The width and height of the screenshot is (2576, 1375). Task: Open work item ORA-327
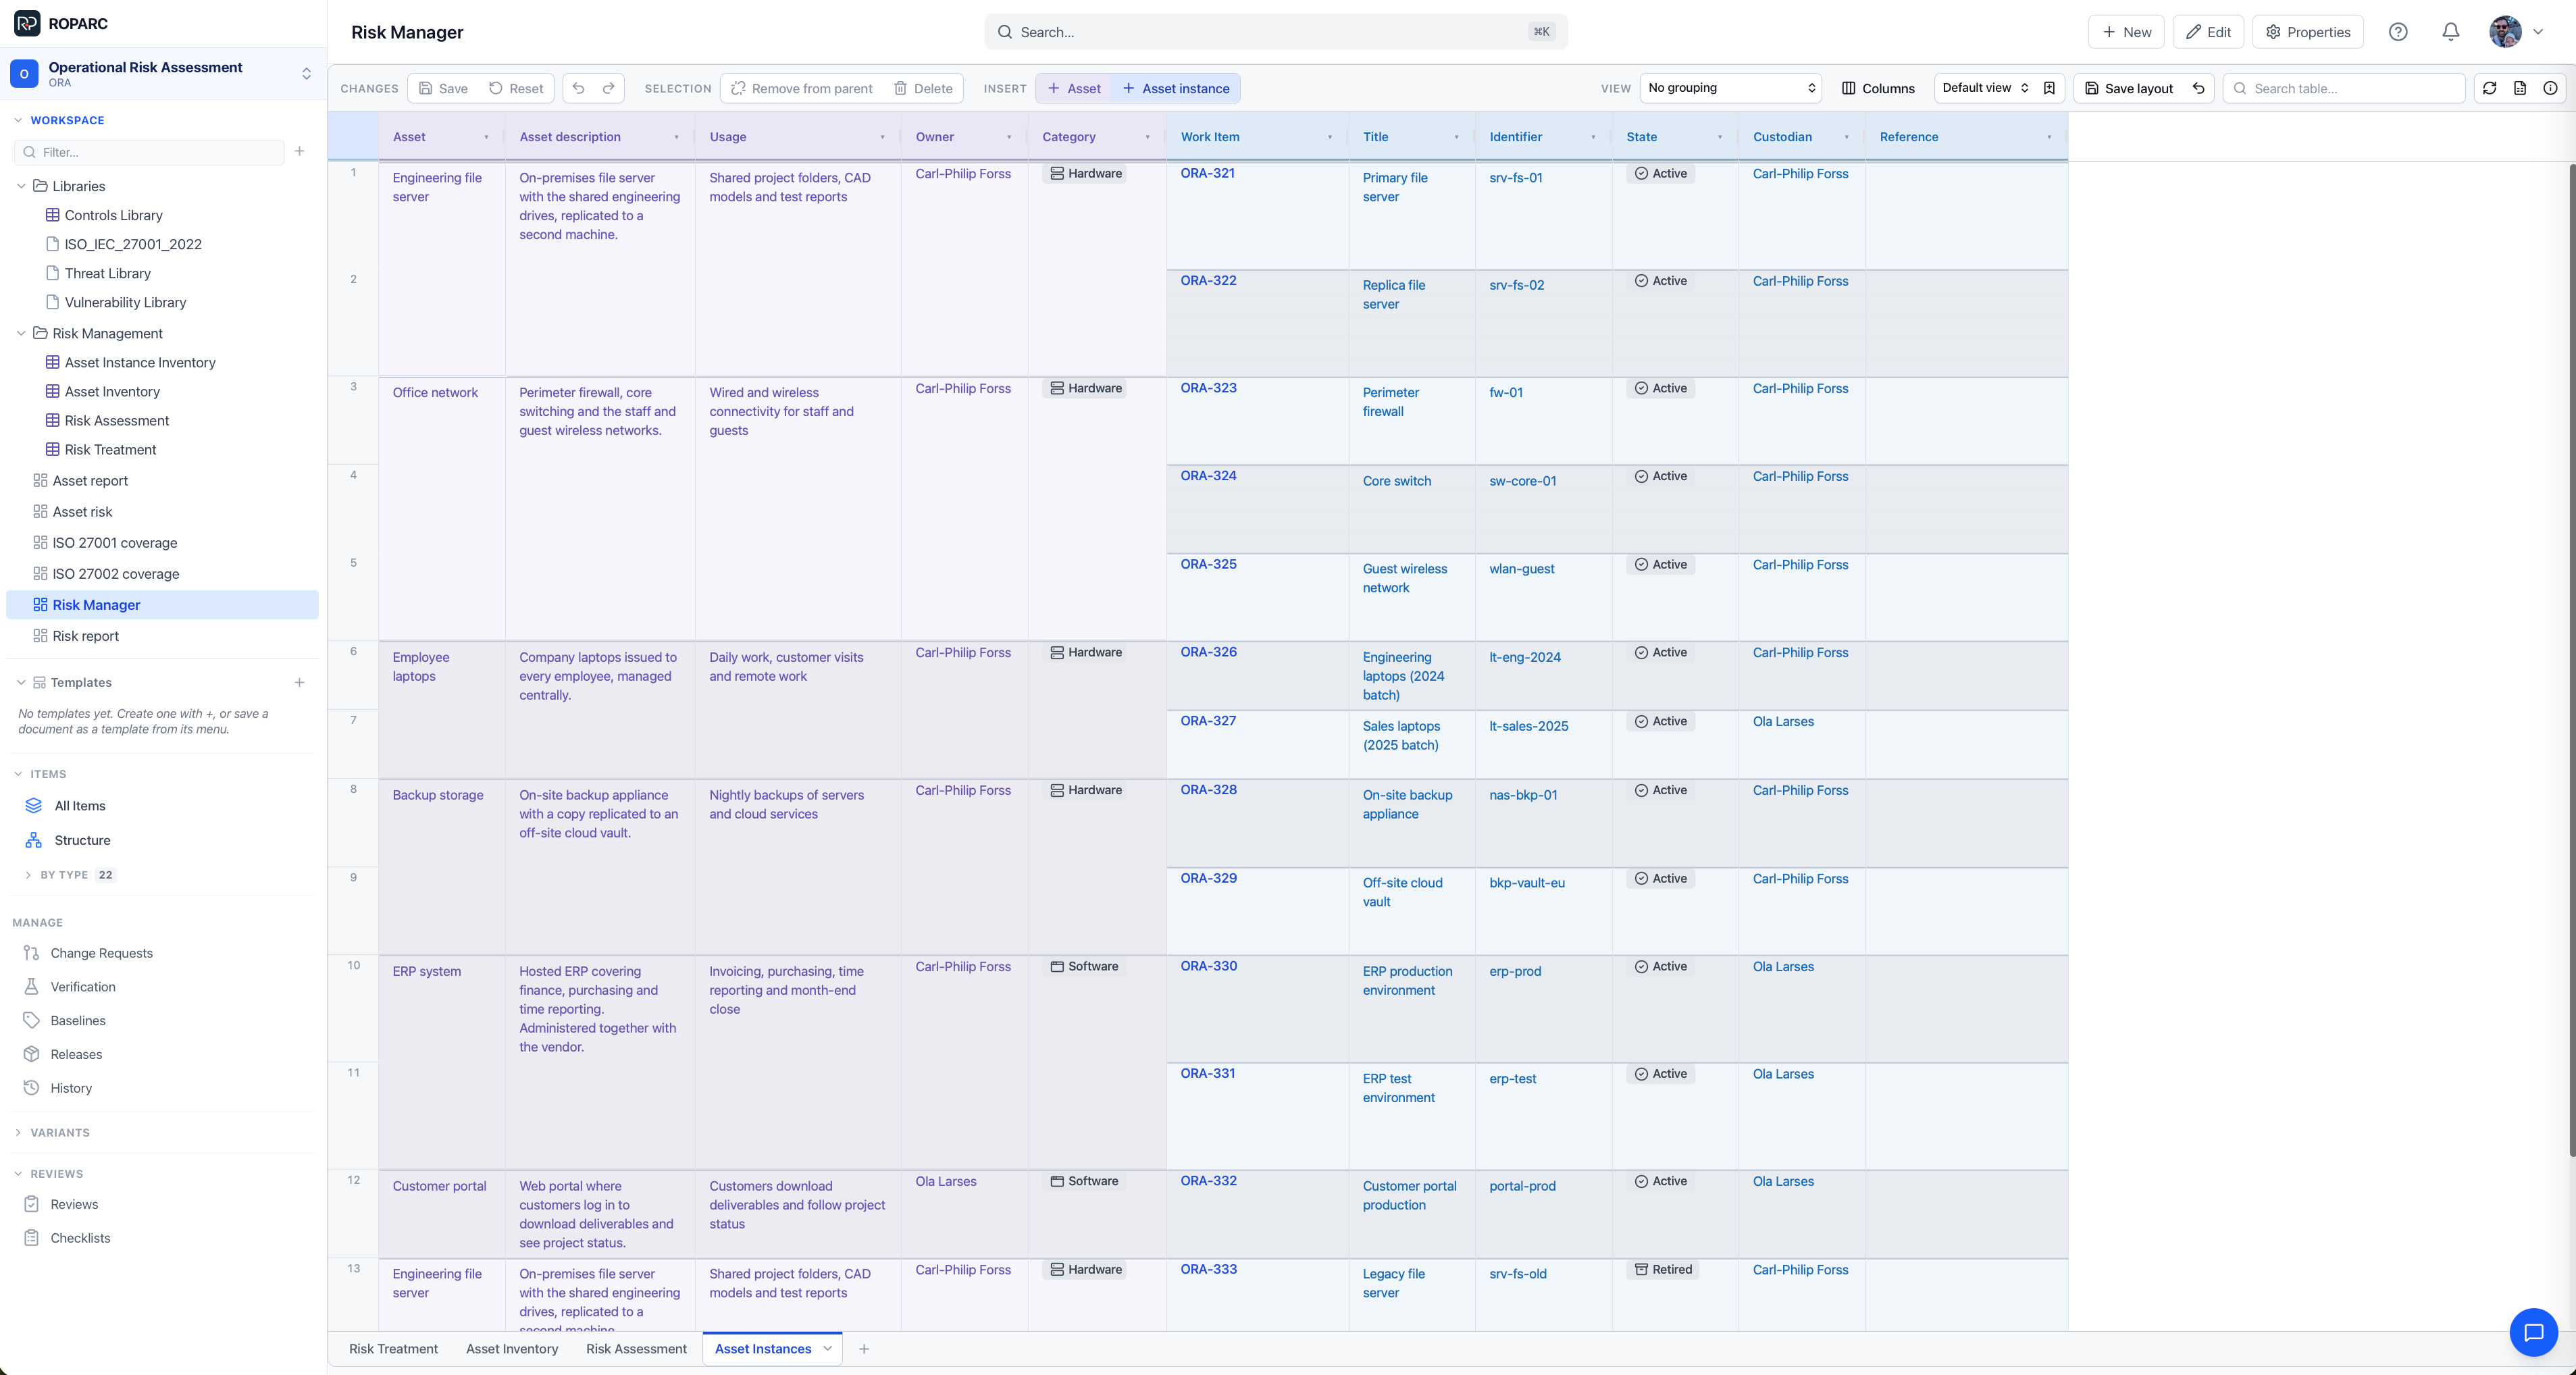[1208, 721]
